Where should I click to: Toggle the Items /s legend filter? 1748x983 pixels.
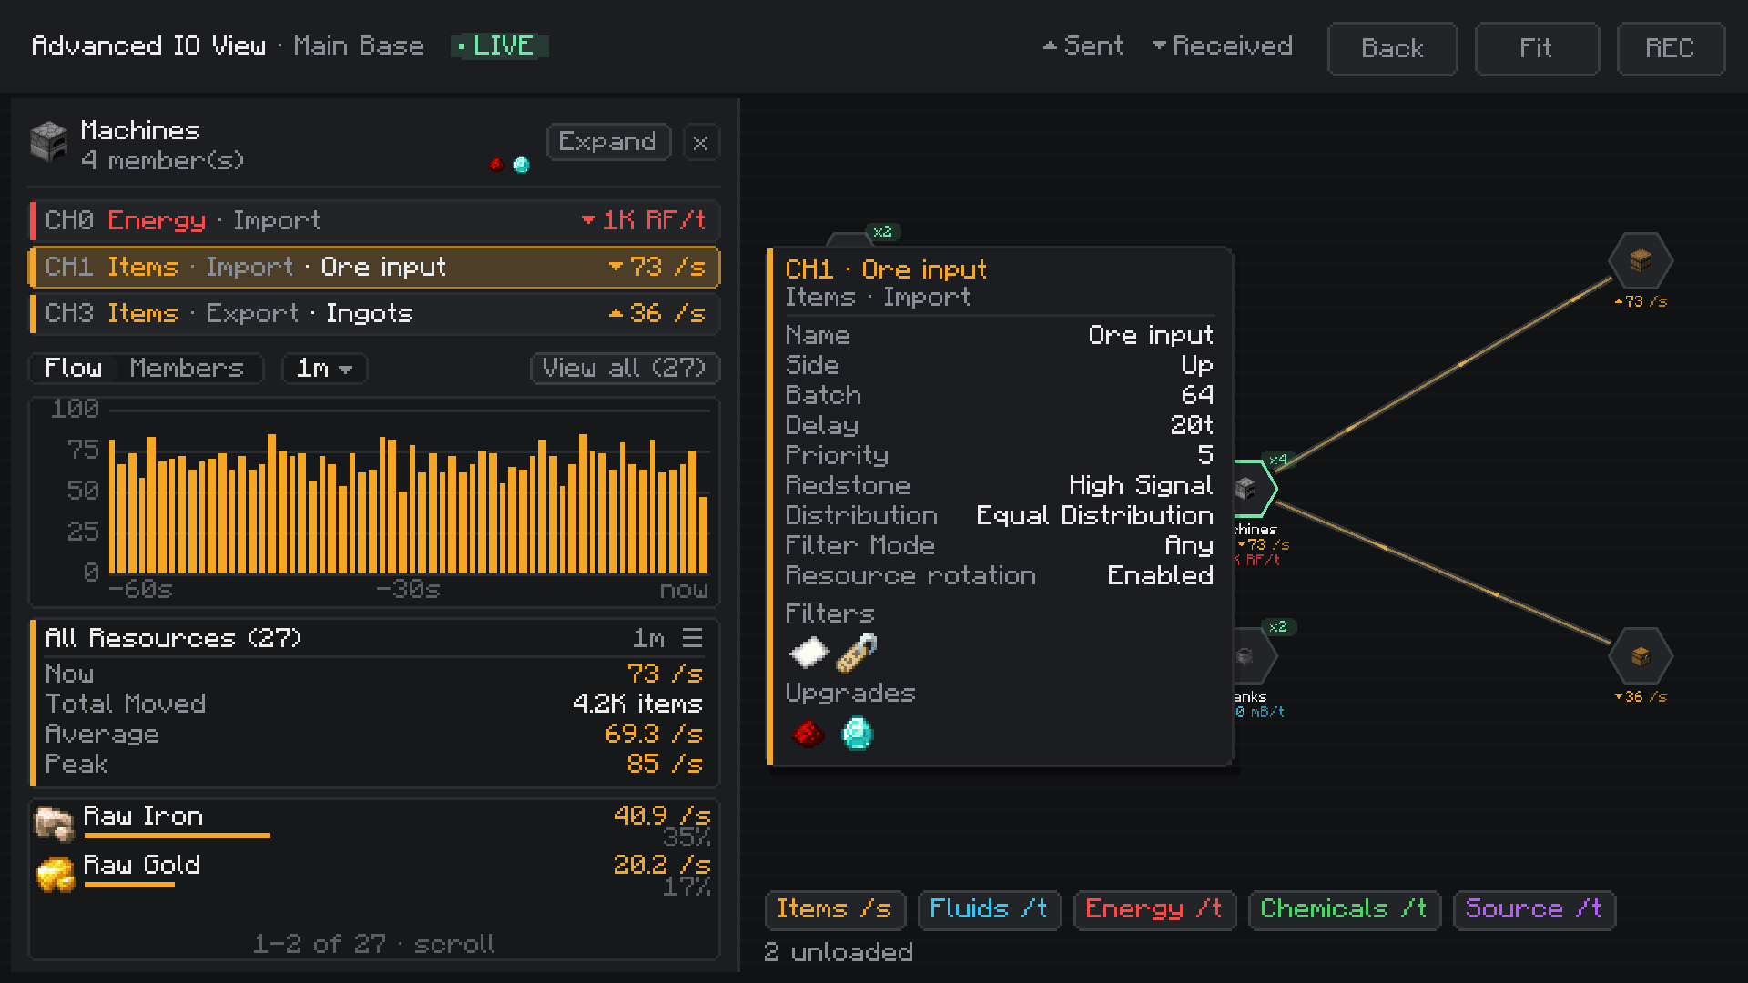[834, 909]
